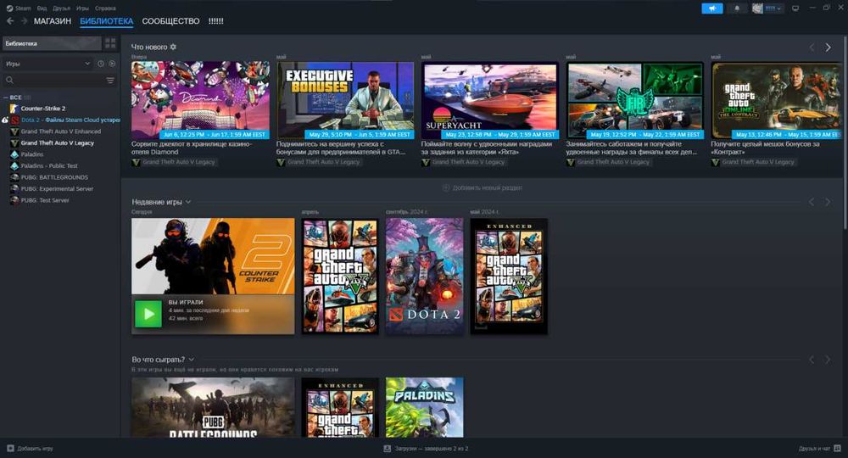Click Добавить новый раздел
Screen dimensions: 848x458
pos(483,187)
